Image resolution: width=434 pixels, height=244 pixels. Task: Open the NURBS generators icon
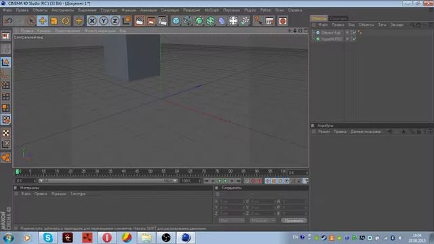coord(199,21)
